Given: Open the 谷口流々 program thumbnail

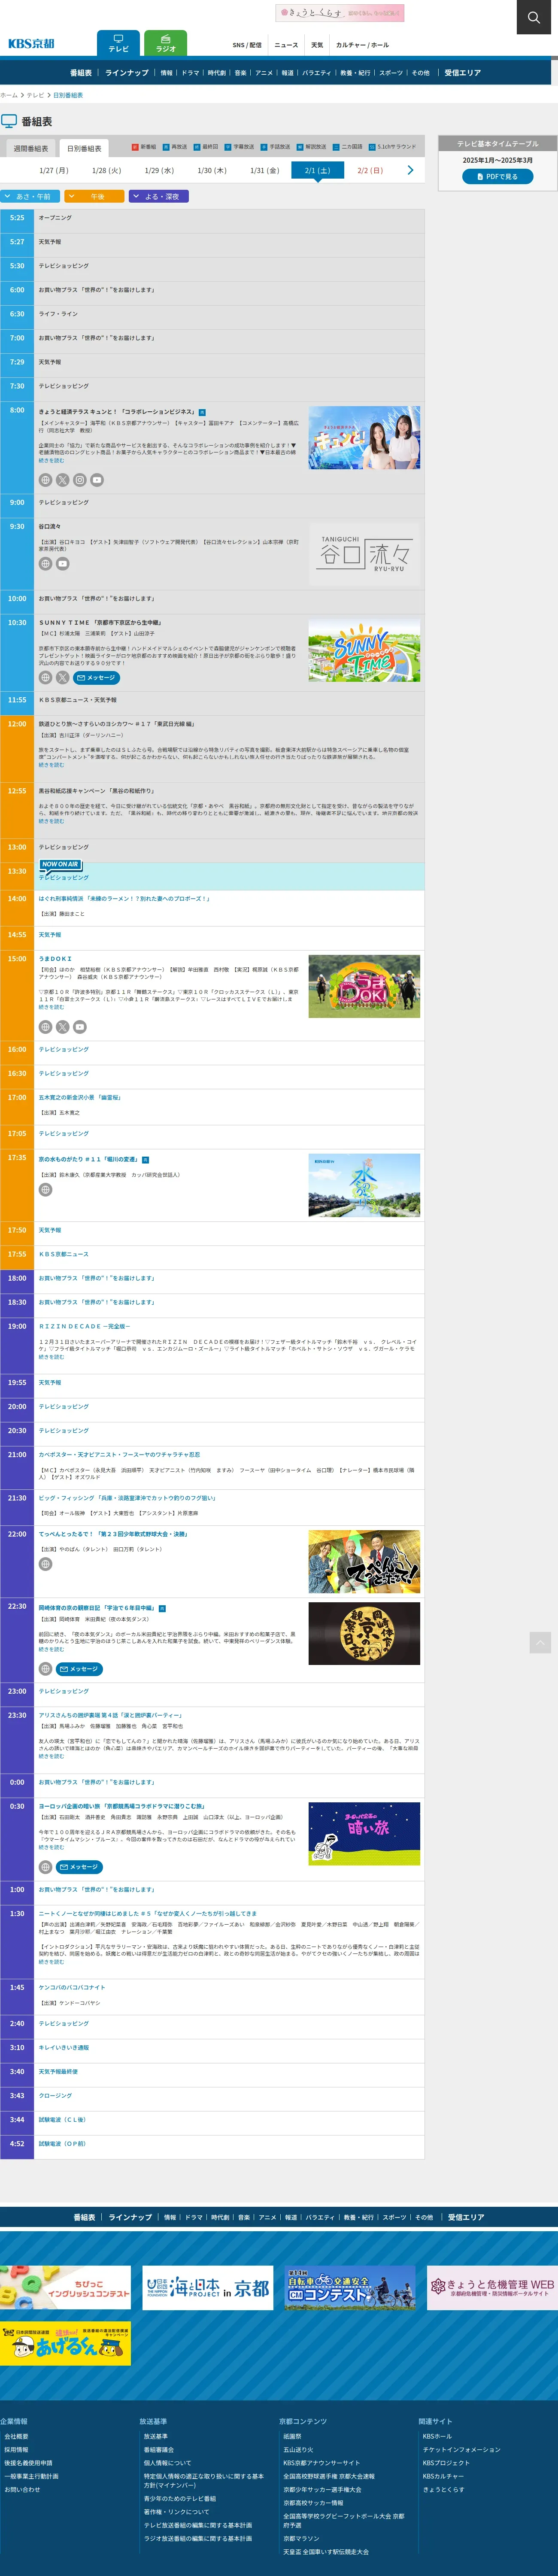Looking at the screenshot, I should [364, 554].
